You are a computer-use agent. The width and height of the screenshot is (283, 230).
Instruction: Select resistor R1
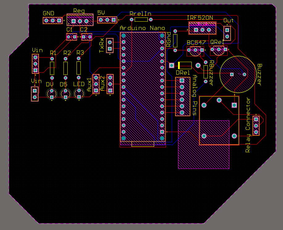52,68
